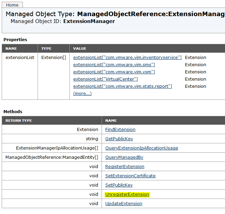Expand the extension list with (more...)
The image size is (225, 214).
tap(82, 94)
